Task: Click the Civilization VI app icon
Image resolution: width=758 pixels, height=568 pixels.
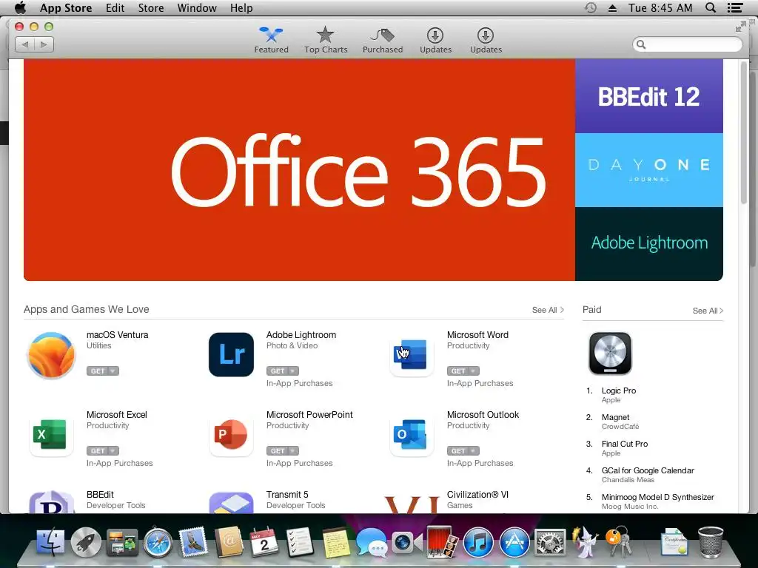Action: pyautogui.click(x=412, y=504)
